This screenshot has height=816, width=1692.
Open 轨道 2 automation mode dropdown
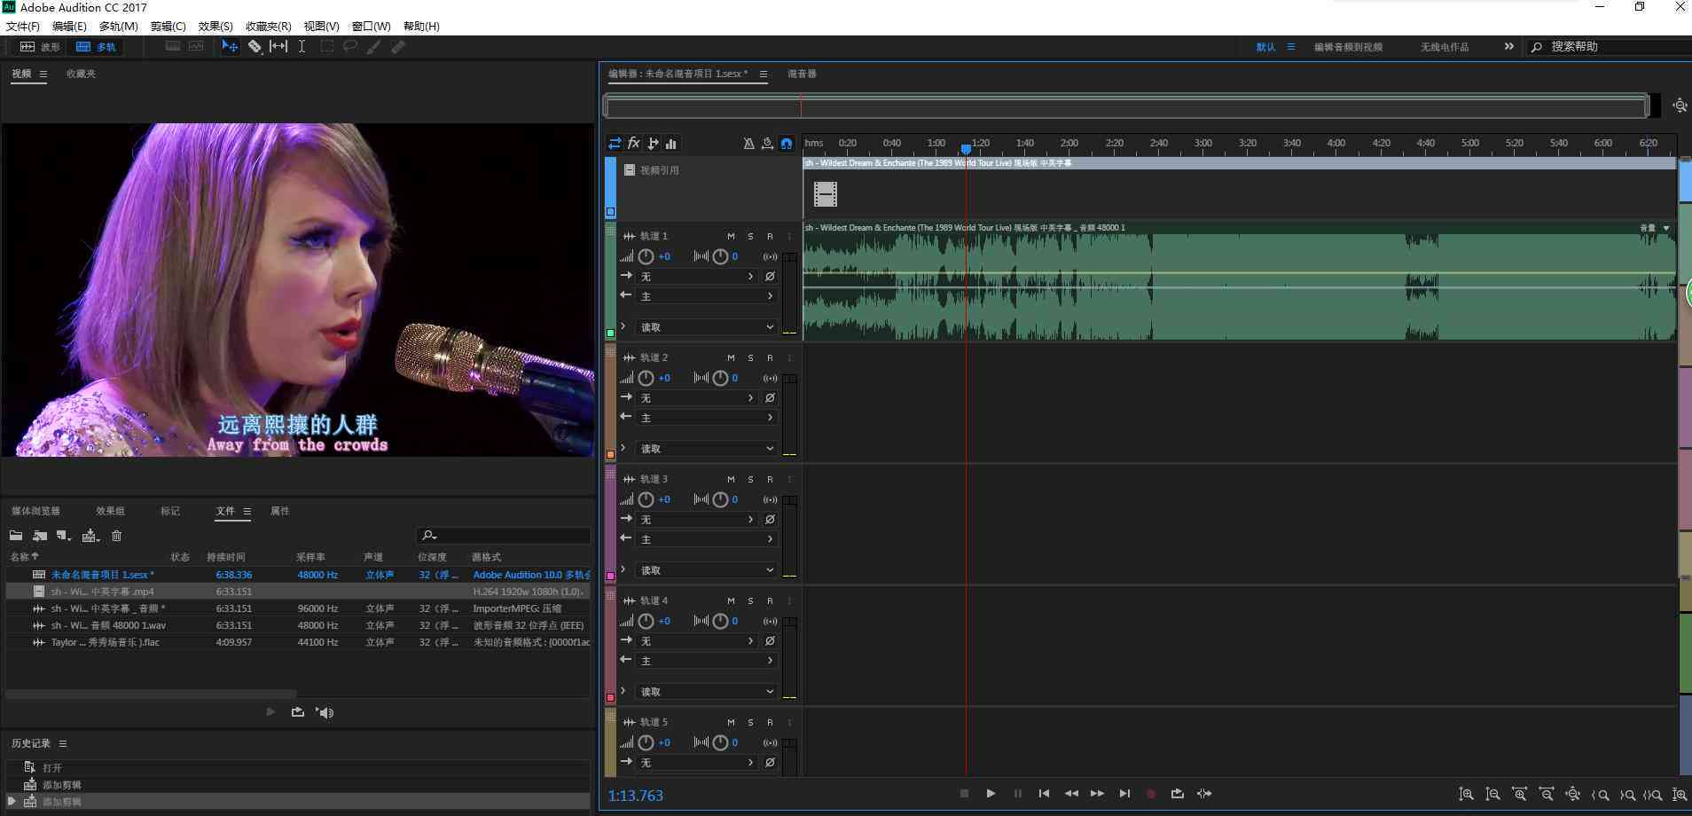click(707, 449)
